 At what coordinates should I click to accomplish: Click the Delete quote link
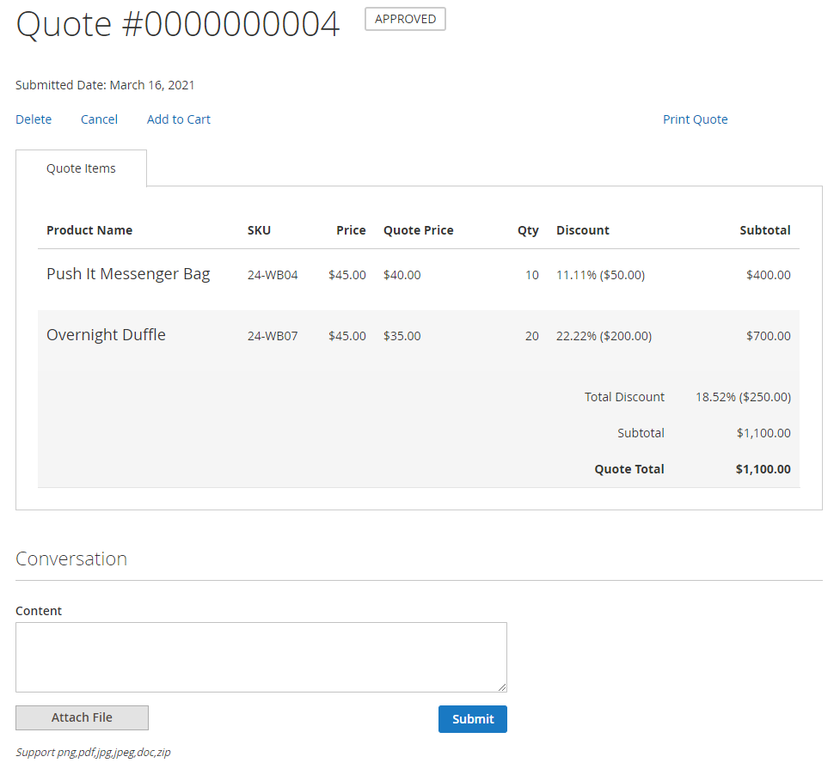34,119
